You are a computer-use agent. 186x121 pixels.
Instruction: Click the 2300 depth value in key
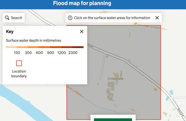pyautogui.click(x=73, y=53)
